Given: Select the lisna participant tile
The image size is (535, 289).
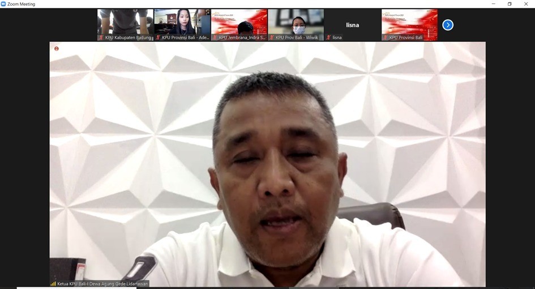Looking at the screenshot, I should [353, 23].
